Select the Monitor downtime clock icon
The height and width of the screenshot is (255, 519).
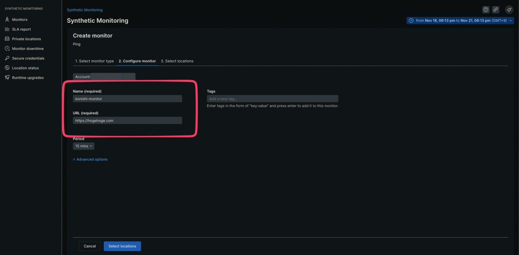tap(7, 49)
